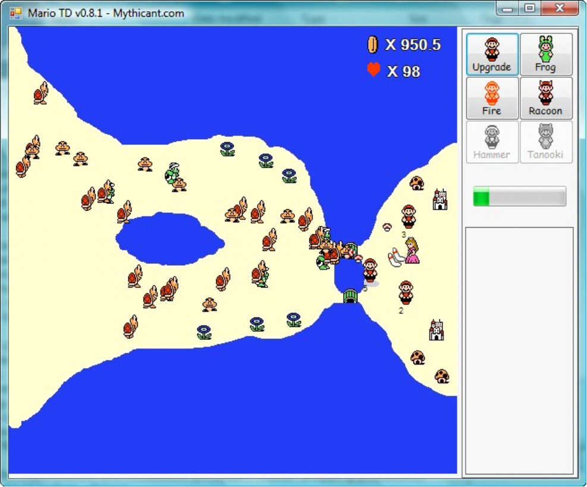Click the small red super mushroom near Peach
Image resolution: width=587 pixels, height=487 pixels.
click(x=387, y=227)
